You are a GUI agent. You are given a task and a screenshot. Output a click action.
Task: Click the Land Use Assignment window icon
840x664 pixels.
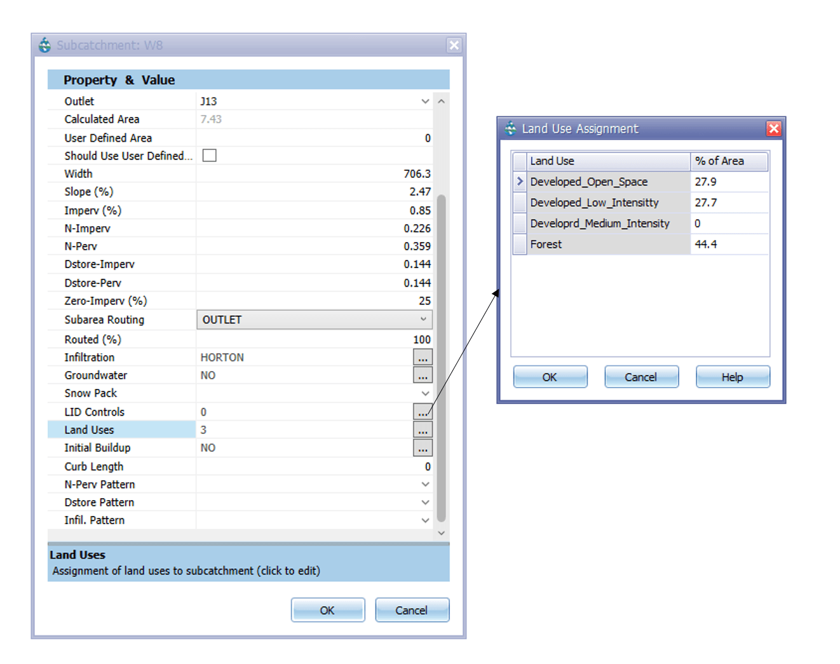pyautogui.click(x=511, y=129)
